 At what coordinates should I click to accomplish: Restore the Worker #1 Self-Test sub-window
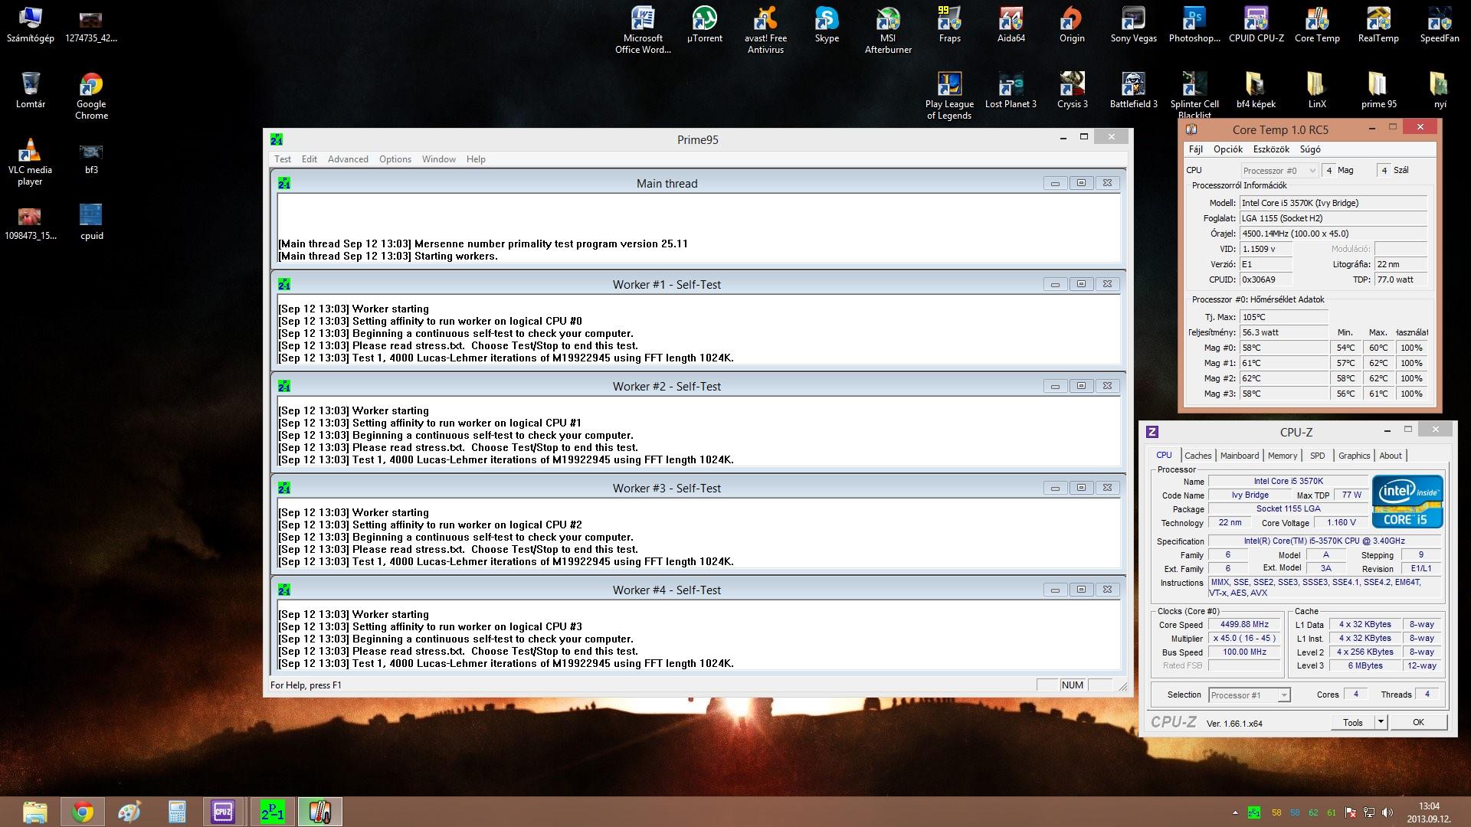(x=1081, y=284)
